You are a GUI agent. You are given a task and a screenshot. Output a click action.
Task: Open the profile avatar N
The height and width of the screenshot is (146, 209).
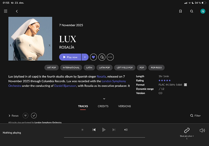click(203, 11)
